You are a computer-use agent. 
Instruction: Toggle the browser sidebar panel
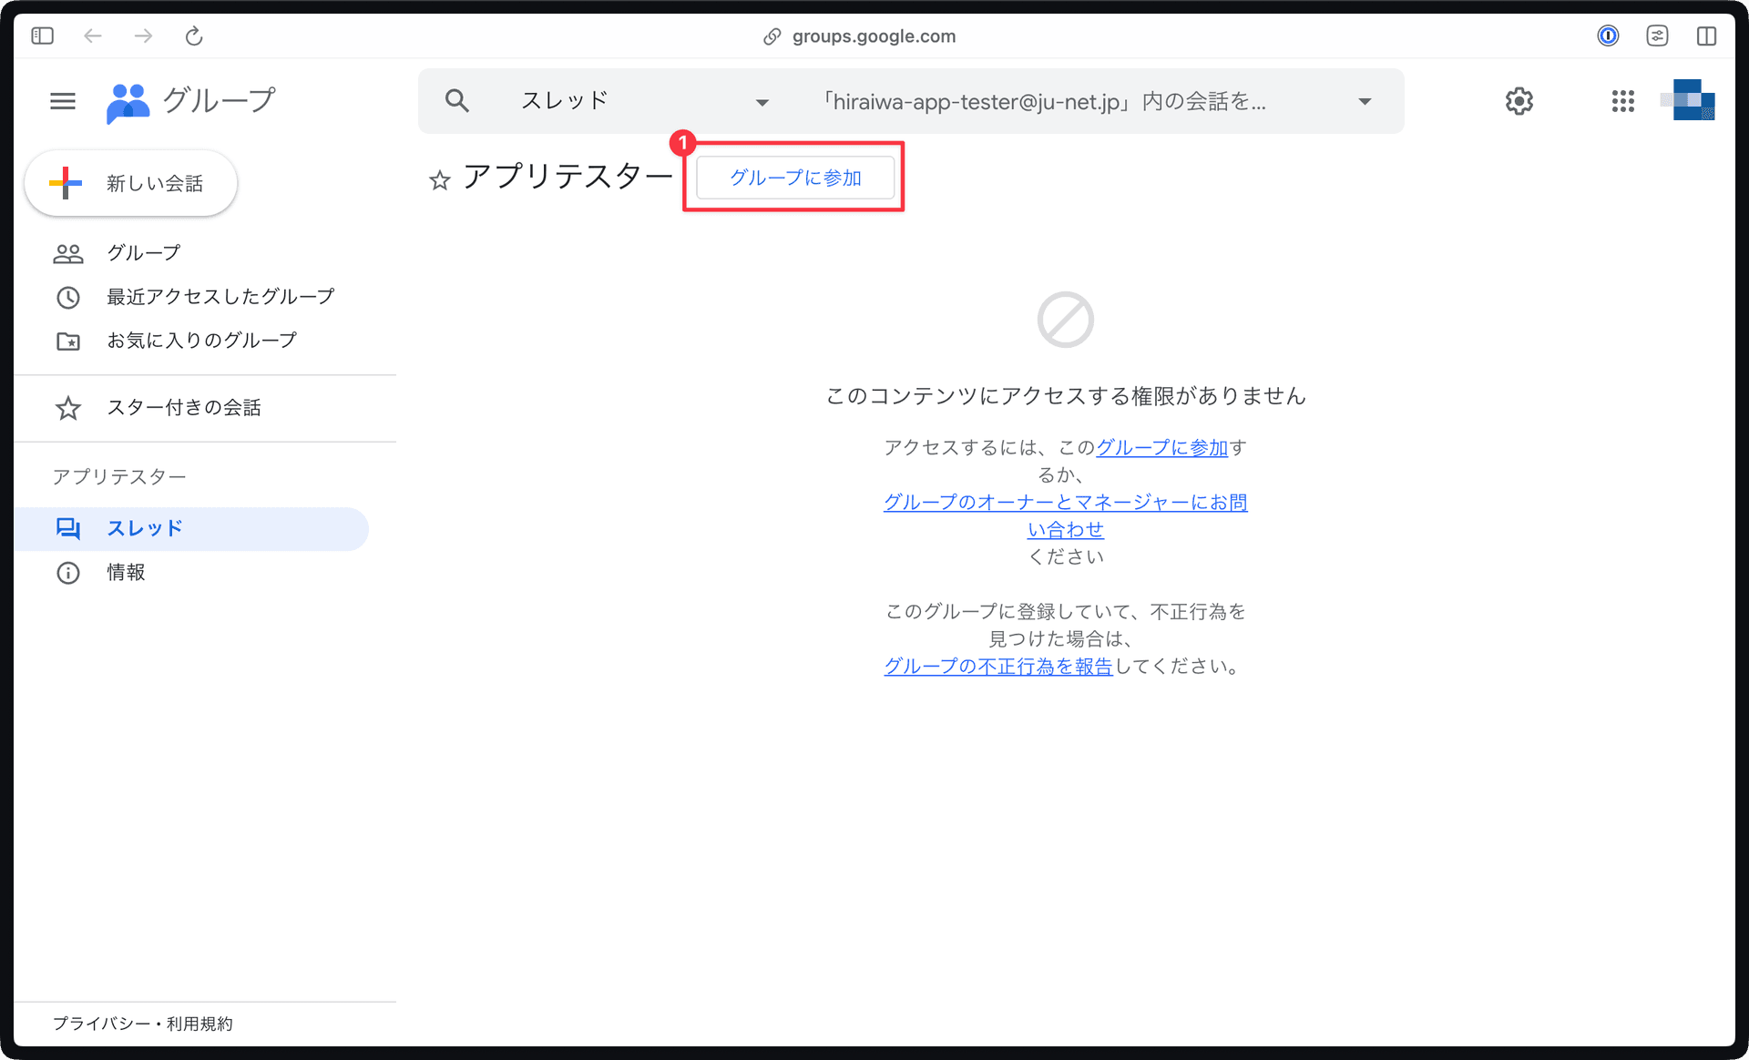click(41, 36)
